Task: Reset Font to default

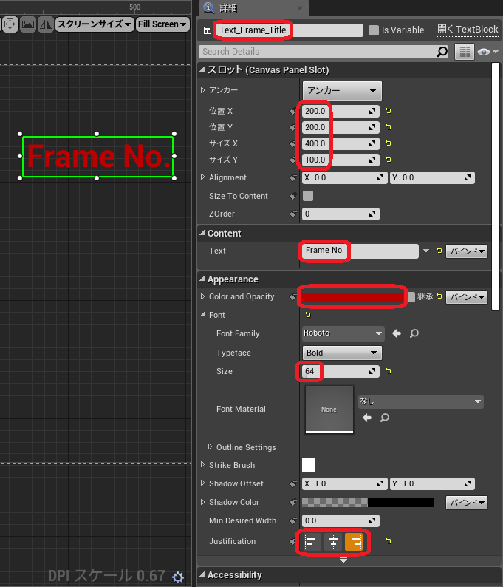Action: (x=308, y=314)
